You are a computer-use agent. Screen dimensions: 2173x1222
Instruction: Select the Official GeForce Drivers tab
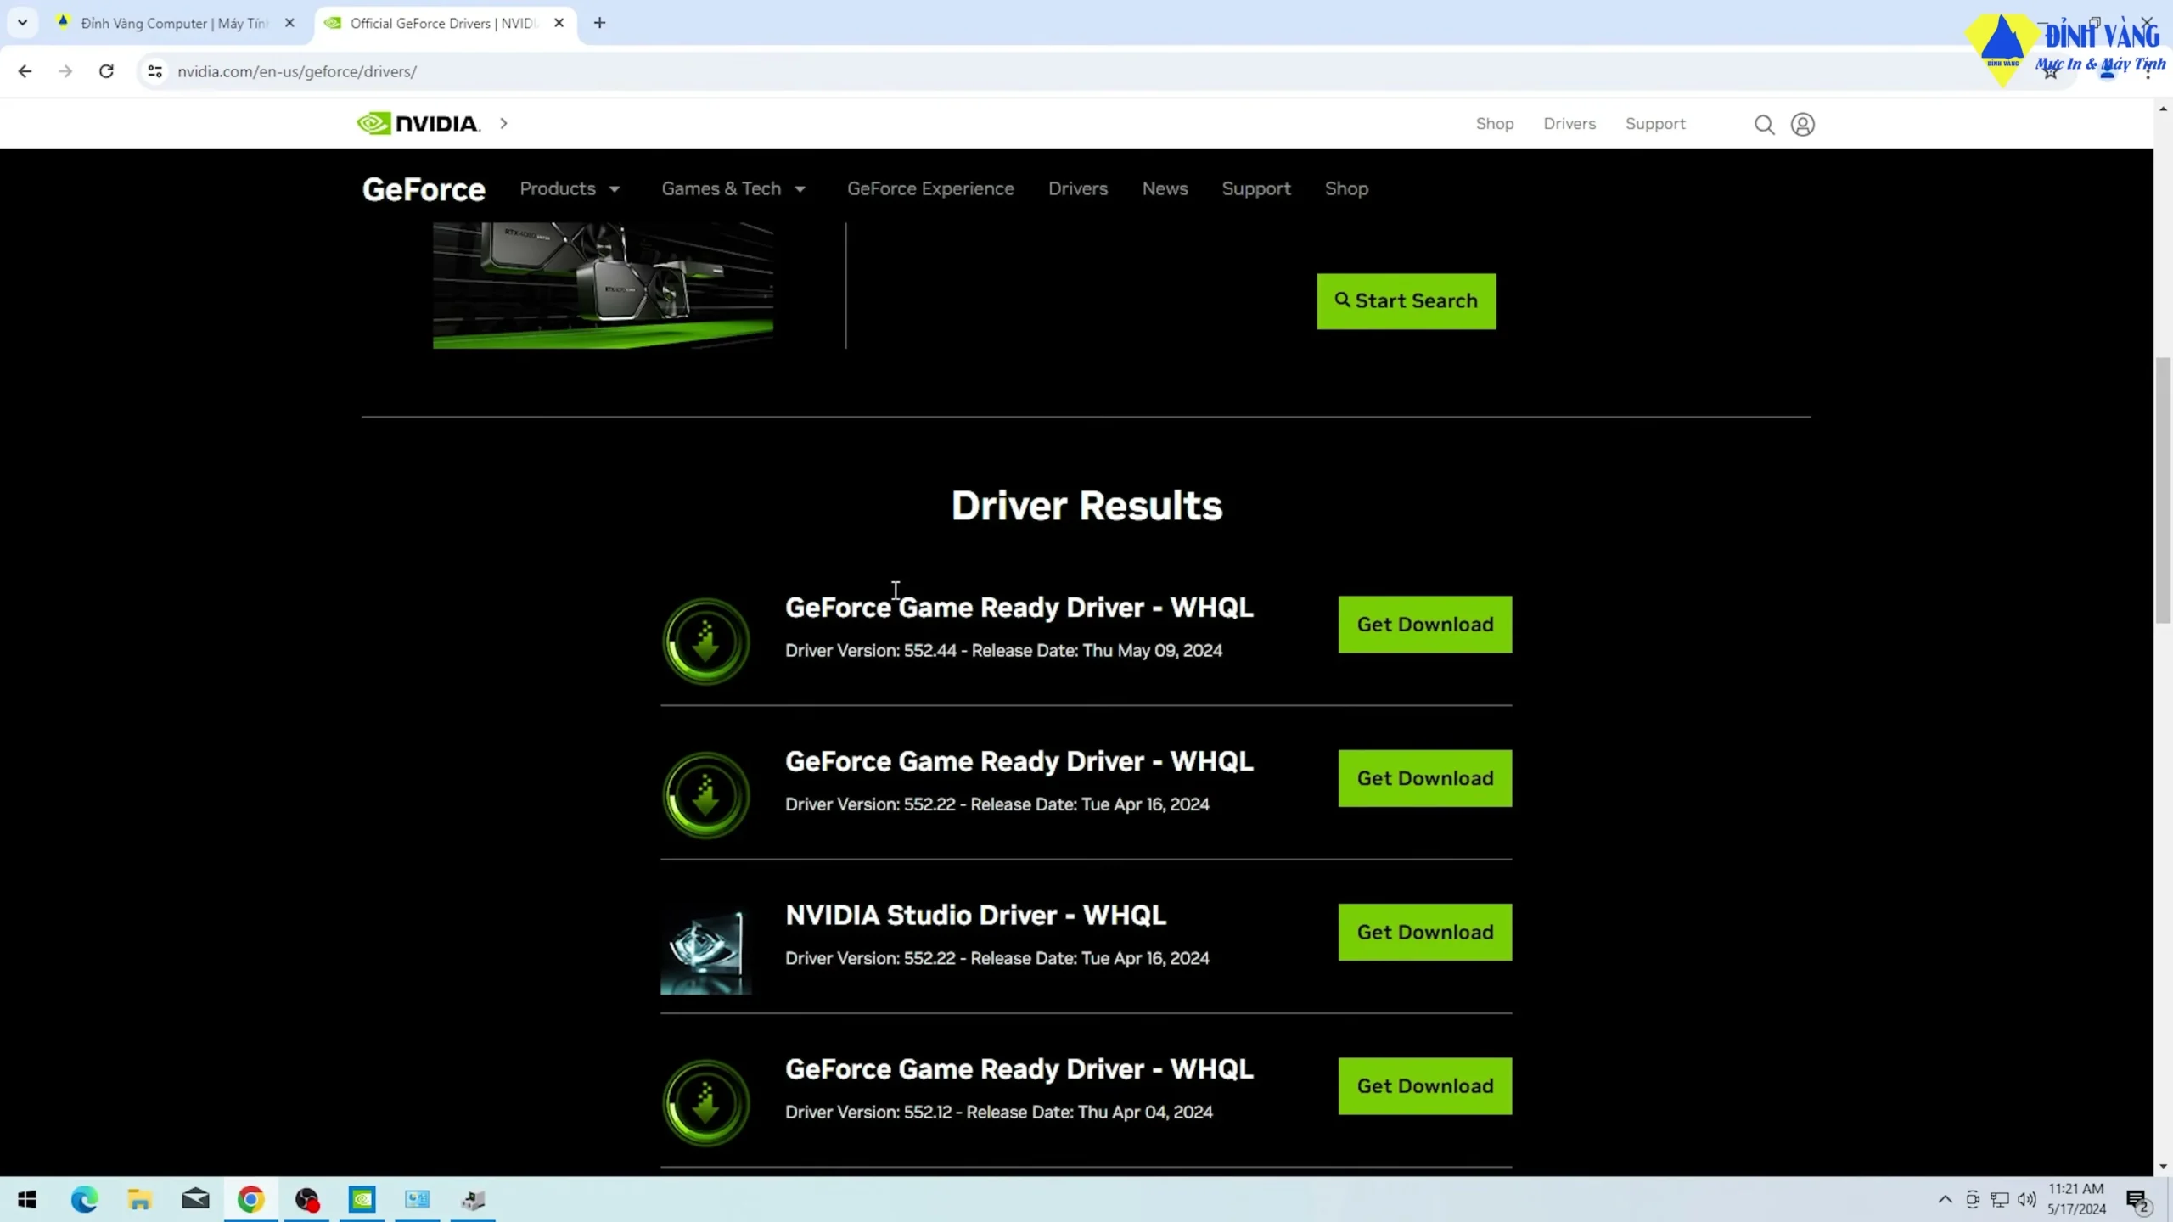[444, 23]
